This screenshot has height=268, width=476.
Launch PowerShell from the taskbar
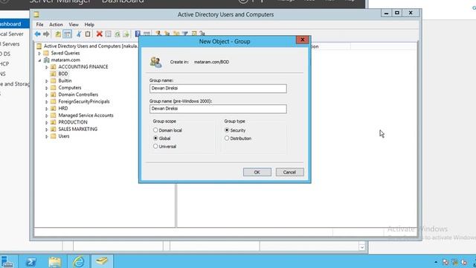point(30,261)
